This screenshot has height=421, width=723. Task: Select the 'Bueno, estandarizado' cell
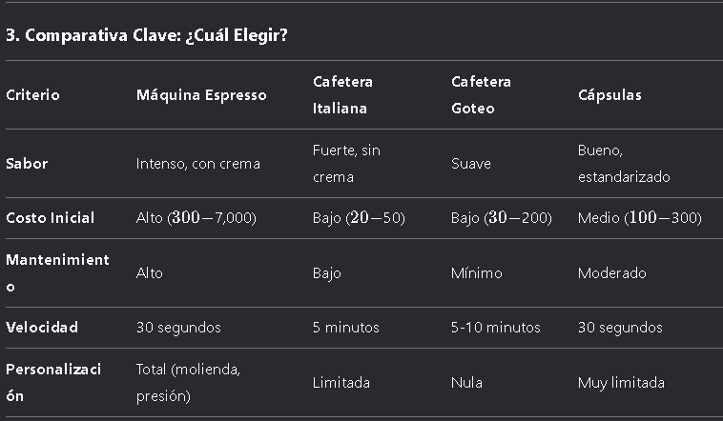point(624,164)
